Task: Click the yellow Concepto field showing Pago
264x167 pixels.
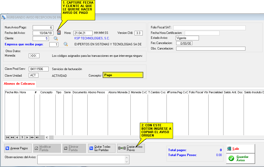Action: (x=123, y=75)
